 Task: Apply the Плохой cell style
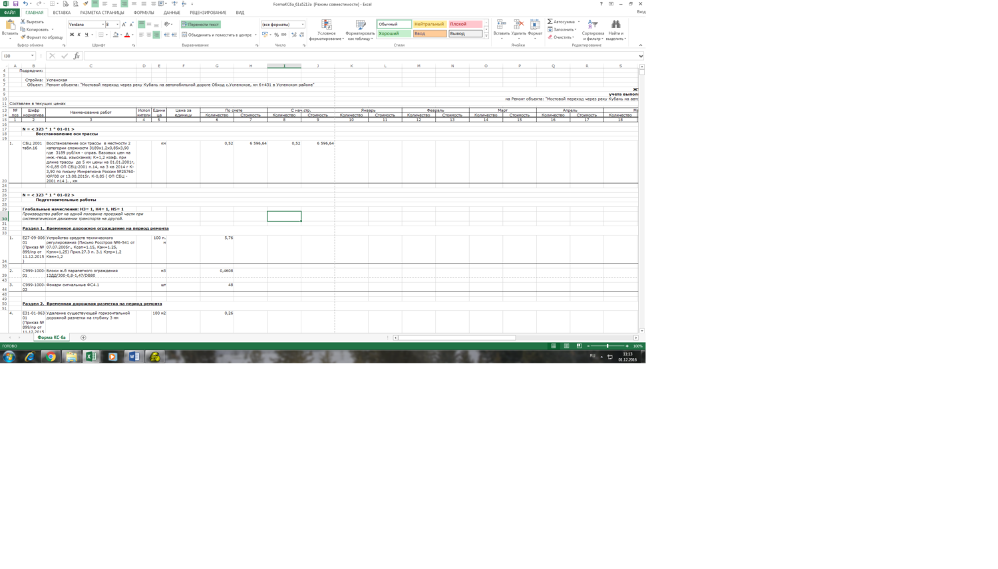tap(465, 24)
